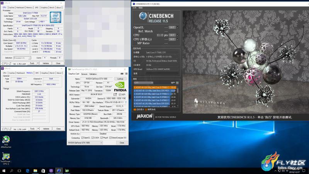Screen dimensions: 309x174
Task: Switch to the Sensors tab in GPU-Z
Action: (84, 74)
